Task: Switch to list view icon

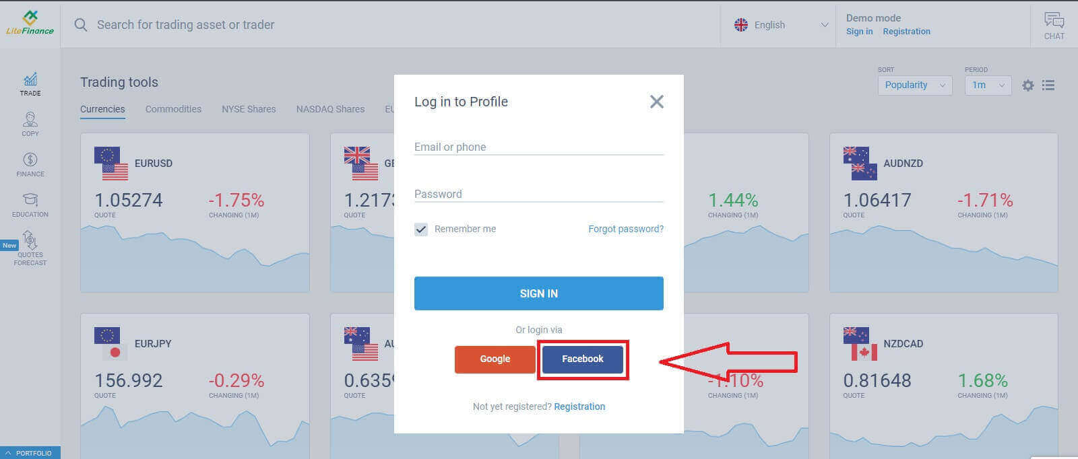Action: pyautogui.click(x=1048, y=85)
